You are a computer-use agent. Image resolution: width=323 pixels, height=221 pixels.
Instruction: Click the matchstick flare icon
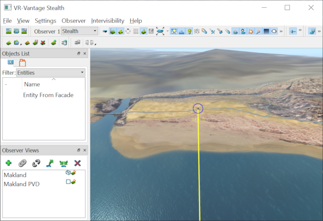click(x=258, y=31)
